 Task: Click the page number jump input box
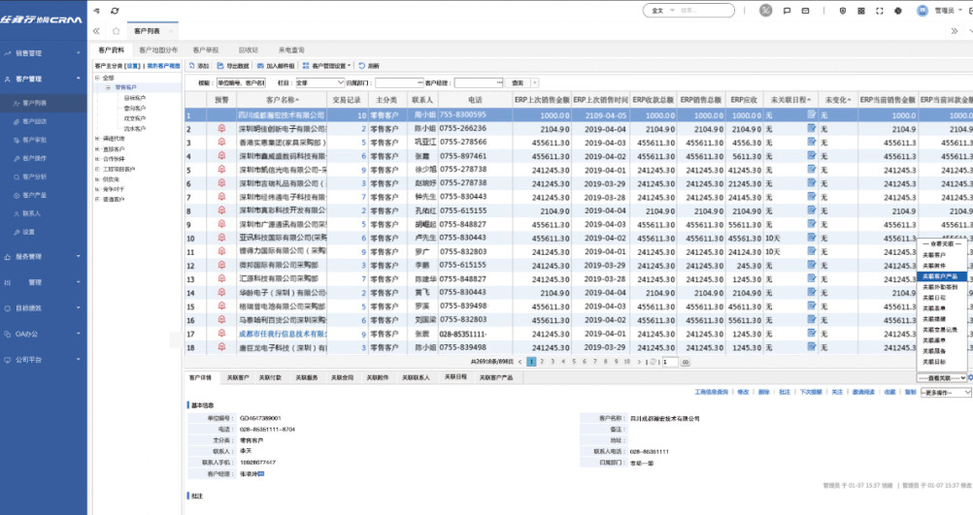coord(670,362)
